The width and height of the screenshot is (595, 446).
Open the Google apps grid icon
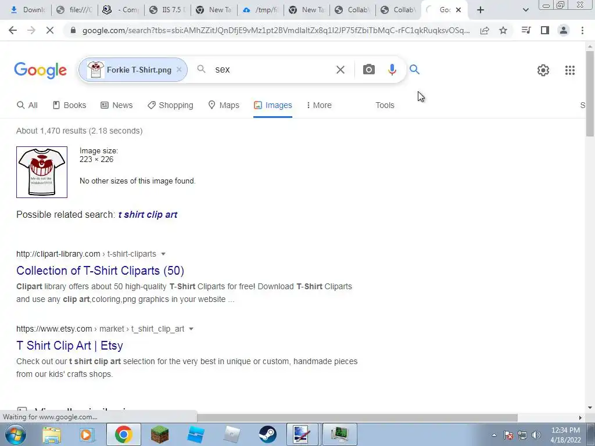[570, 70]
